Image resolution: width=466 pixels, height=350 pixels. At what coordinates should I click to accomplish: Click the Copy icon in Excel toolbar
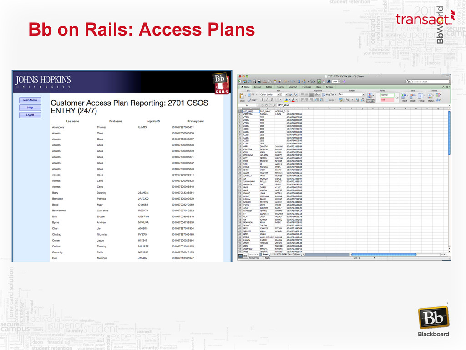270,82
